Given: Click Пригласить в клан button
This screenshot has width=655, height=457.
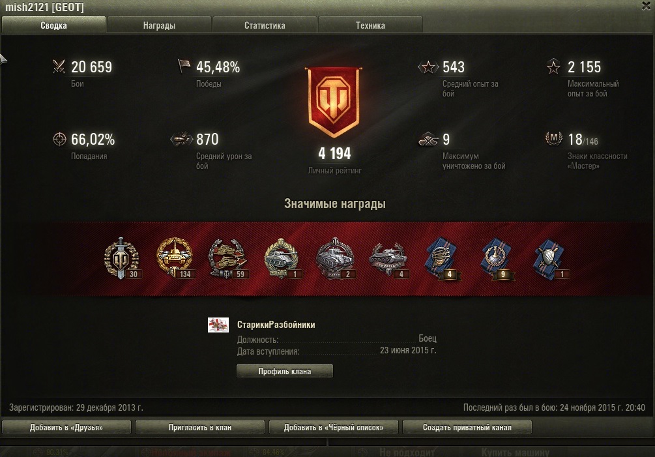Looking at the screenshot, I should click(200, 428).
